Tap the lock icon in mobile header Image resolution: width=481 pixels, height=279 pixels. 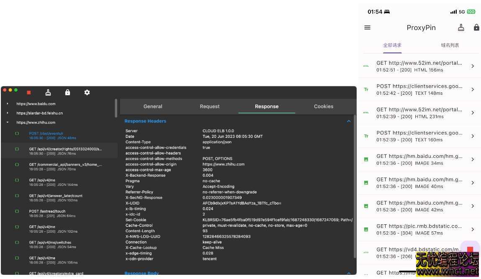pos(476,28)
